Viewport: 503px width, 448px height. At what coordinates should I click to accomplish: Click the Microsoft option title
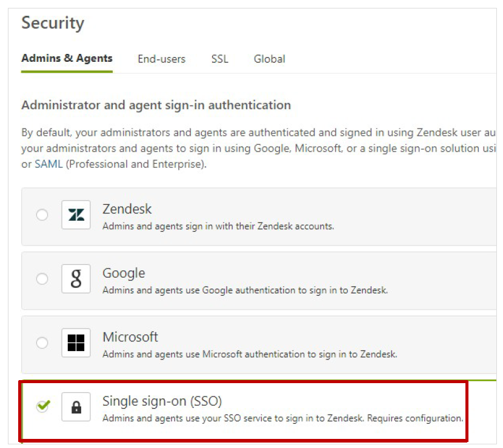tap(130, 337)
